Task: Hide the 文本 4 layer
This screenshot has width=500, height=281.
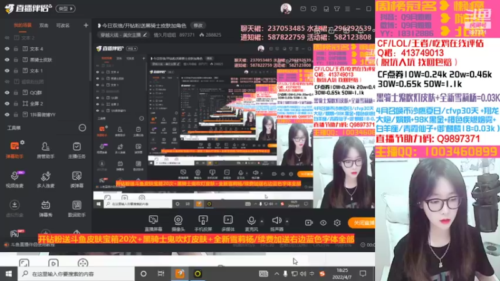Action: click(7, 49)
